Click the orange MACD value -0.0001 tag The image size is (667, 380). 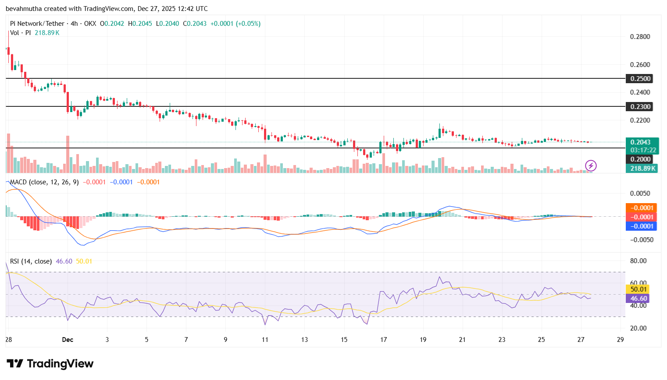(642, 208)
